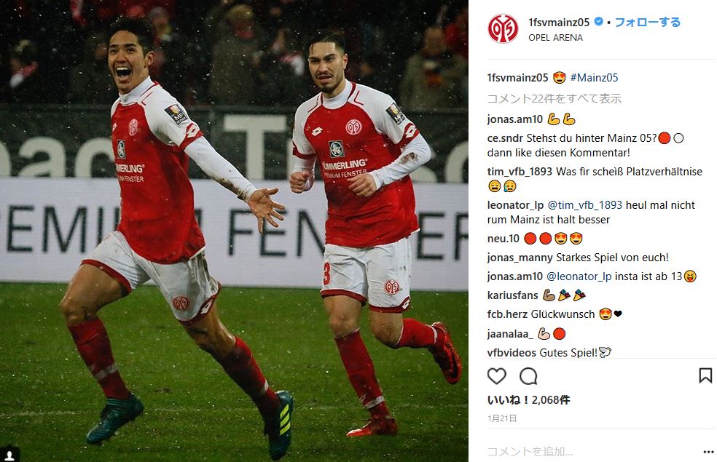The height and width of the screenshot is (462, 717).
Task: Open the three-dot more options menu
Action: pyautogui.click(x=708, y=452)
